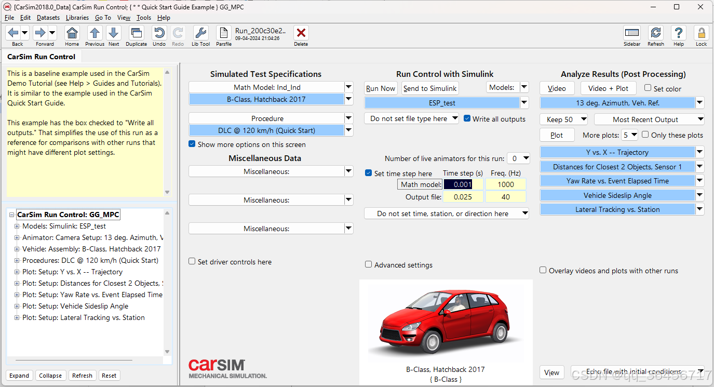Open Math Model: Ind_Ind dropdown
This screenshot has width=714, height=387.
pyautogui.click(x=348, y=87)
